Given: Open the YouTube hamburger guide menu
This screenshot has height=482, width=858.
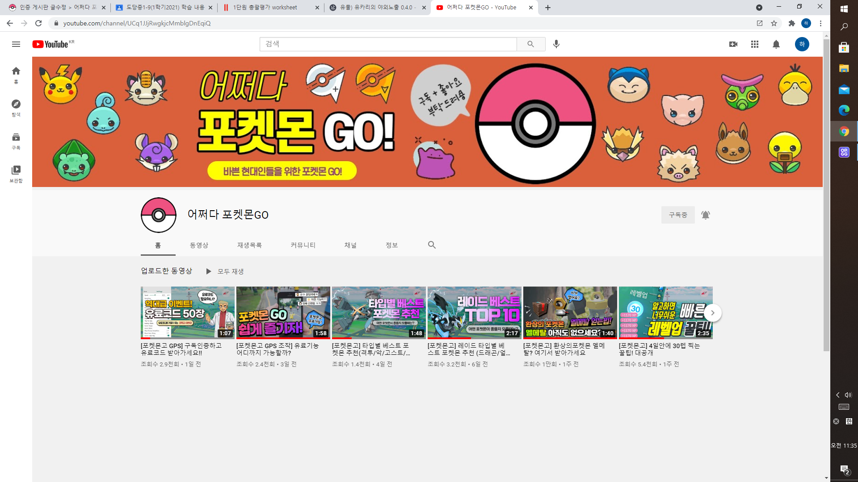Looking at the screenshot, I should tap(16, 44).
